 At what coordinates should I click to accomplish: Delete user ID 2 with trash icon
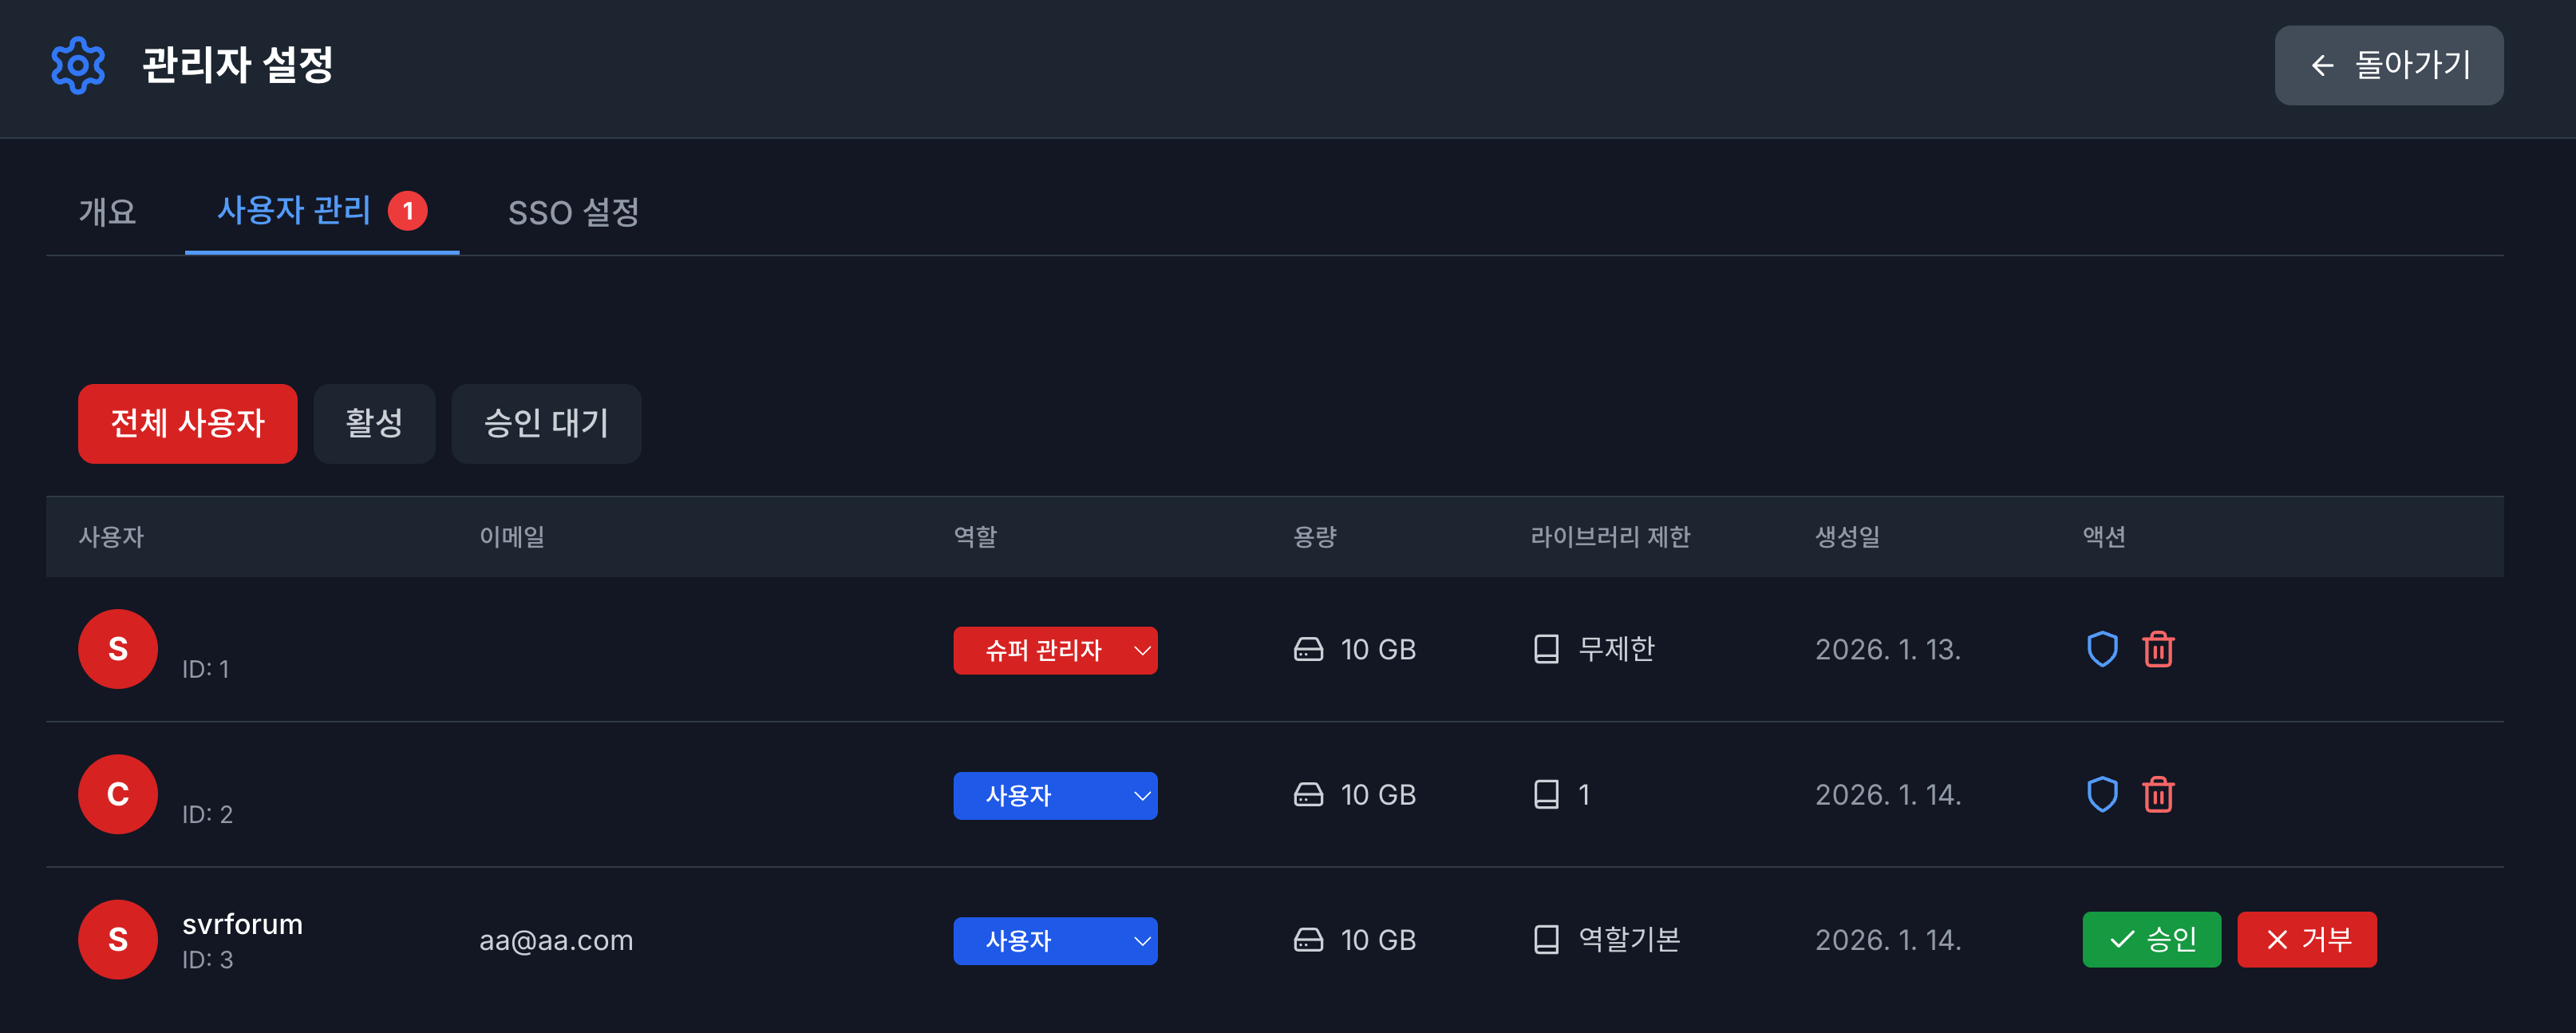click(x=2158, y=795)
